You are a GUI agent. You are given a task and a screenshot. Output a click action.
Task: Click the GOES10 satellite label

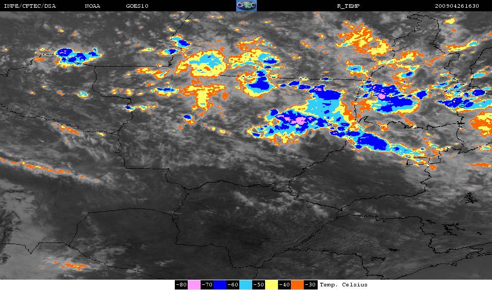tap(137, 6)
